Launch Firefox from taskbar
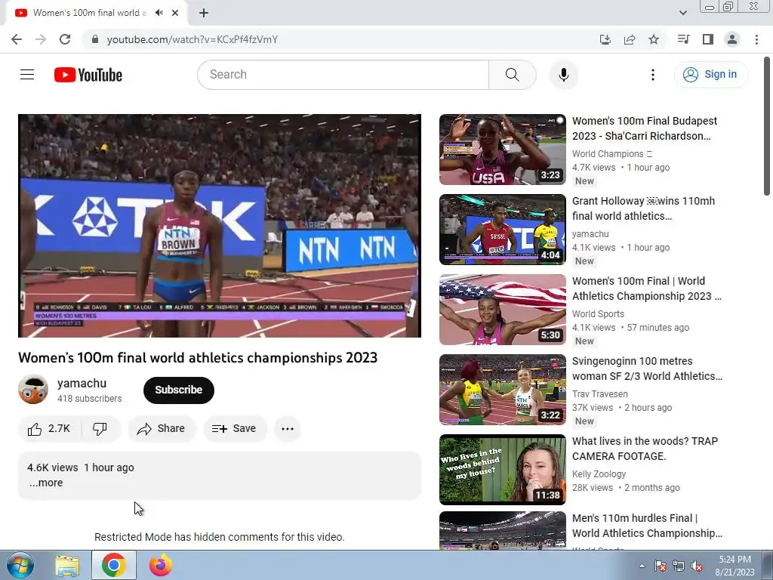Screen dimensions: 773x580 coord(161,565)
